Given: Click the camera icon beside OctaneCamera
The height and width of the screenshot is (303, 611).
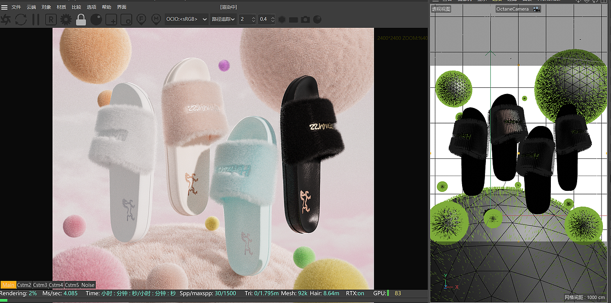Looking at the screenshot, I should 537,9.
